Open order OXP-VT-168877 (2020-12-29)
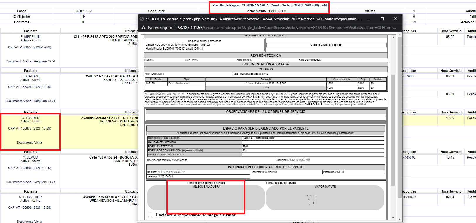Viewport: 476px width, 223px height. coord(29,128)
